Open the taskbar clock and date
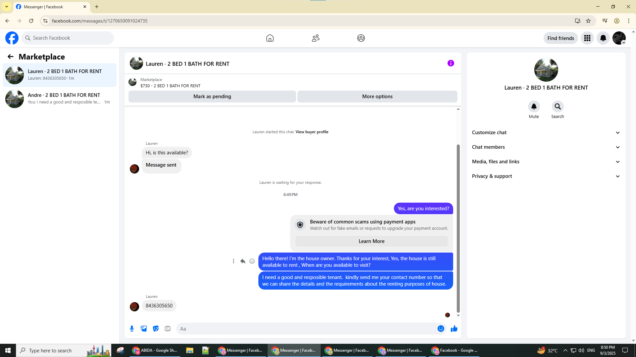Screen dimensions: 636x357 click(608, 350)
